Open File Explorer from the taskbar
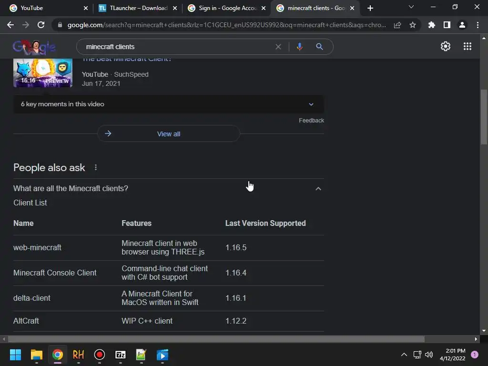 (36, 355)
